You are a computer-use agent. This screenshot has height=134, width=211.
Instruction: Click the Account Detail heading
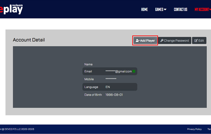point(29,40)
